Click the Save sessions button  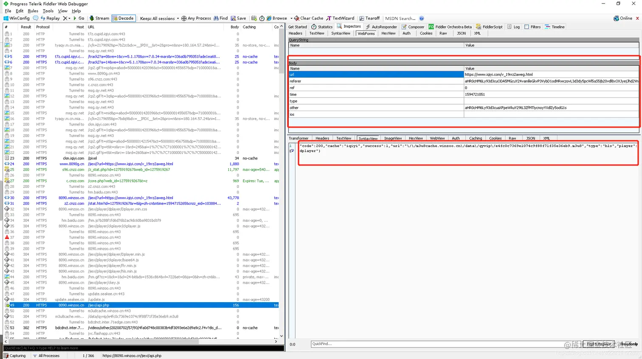(x=238, y=18)
